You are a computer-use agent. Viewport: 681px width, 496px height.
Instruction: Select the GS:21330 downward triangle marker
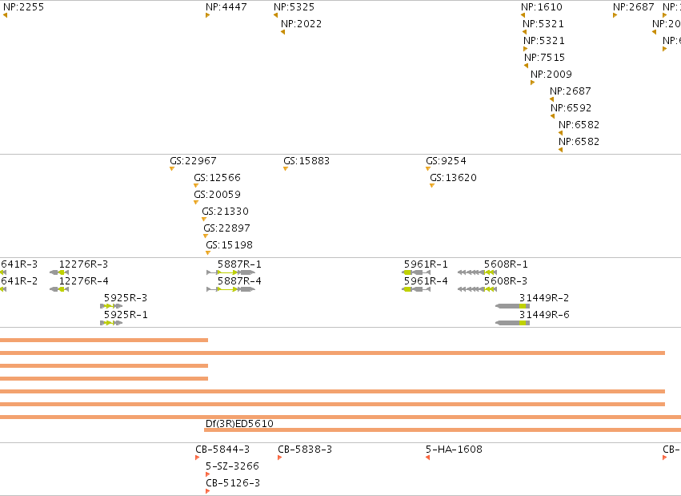coord(204,220)
